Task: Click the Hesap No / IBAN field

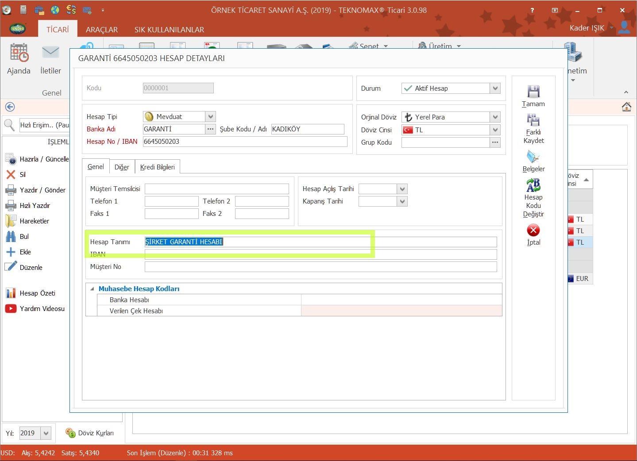Action: point(245,142)
